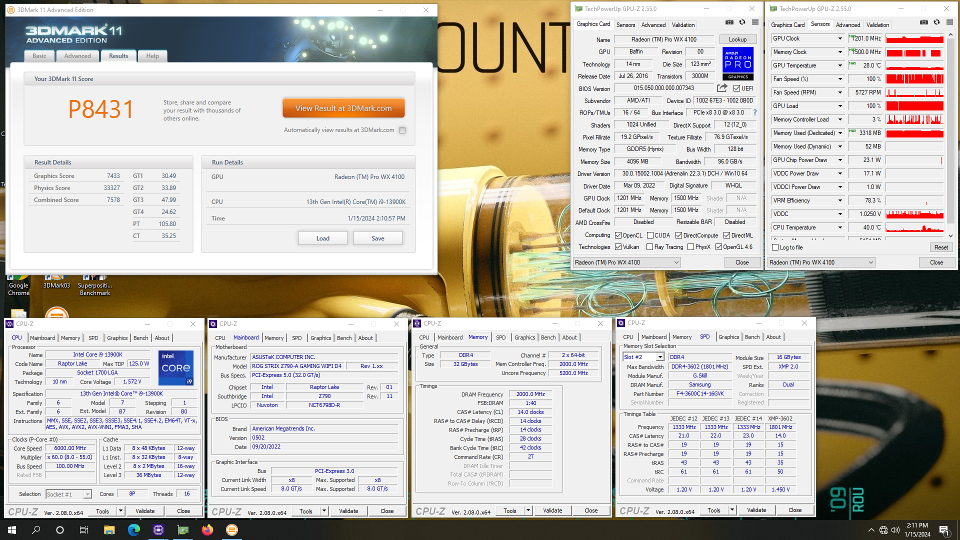Open hamburger menu in GPU-Z Sensors window
Viewport: 960px width, 540px height.
pyautogui.click(x=949, y=22)
